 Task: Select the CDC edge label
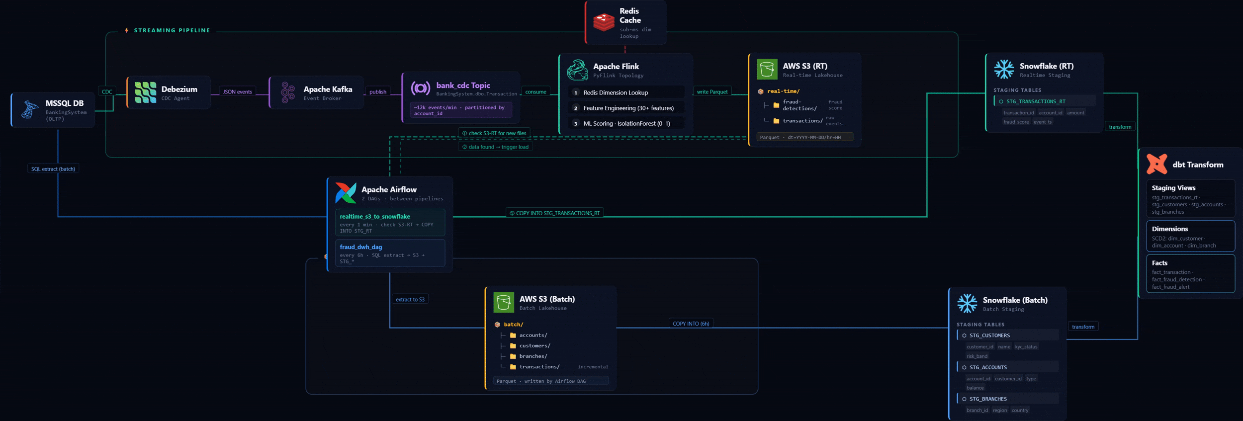point(107,91)
